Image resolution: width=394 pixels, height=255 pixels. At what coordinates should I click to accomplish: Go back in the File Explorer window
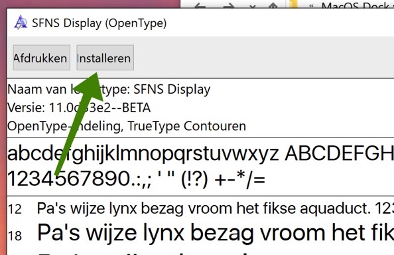point(200,6)
